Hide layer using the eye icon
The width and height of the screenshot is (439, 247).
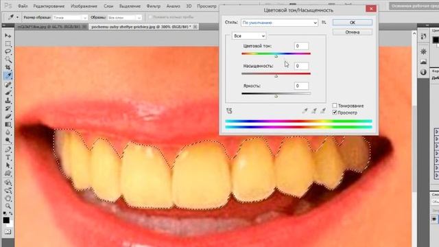tap(434, 219)
